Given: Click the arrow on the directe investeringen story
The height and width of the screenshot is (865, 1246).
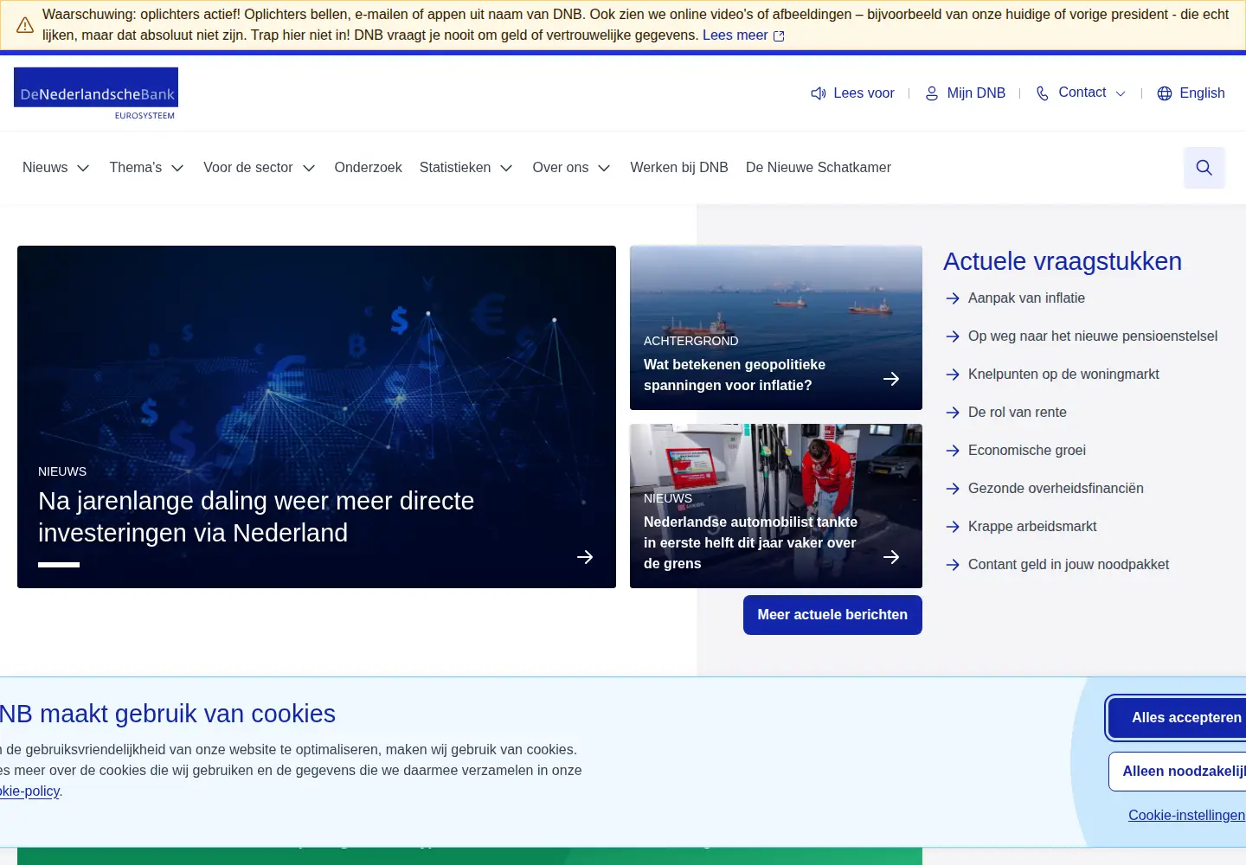Looking at the screenshot, I should 585,557.
